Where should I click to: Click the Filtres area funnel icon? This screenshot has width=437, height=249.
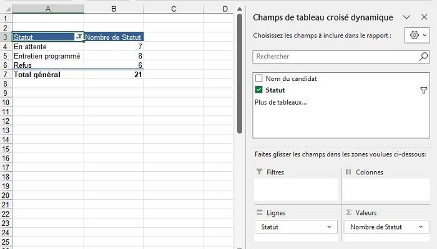pyautogui.click(x=260, y=172)
